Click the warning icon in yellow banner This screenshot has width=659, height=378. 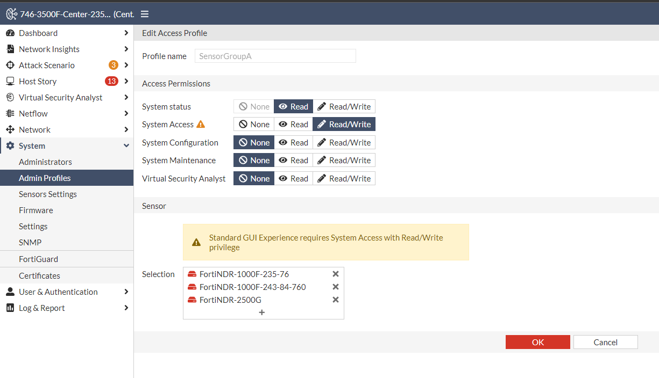point(196,242)
